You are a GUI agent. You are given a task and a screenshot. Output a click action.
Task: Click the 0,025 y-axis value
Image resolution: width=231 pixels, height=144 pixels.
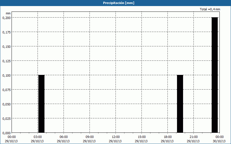(6, 118)
